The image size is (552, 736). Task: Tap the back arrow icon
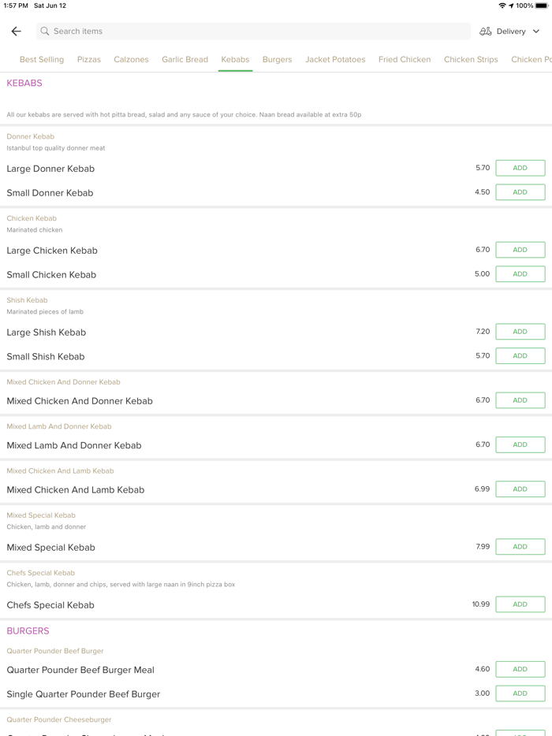[x=16, y=32]
